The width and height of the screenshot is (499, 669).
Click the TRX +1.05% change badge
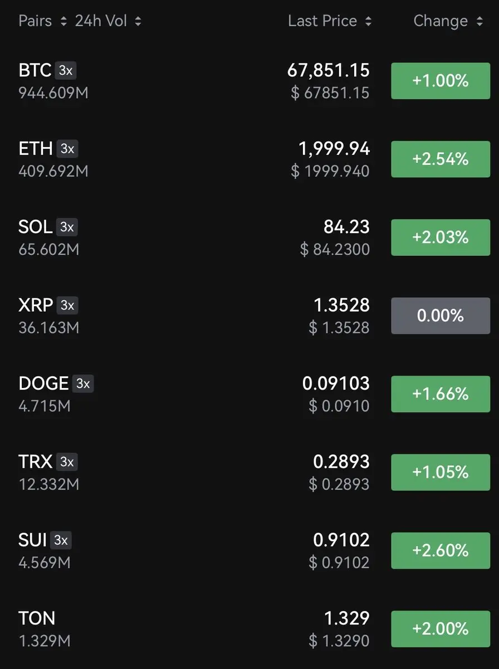click(x=440, y=472)
